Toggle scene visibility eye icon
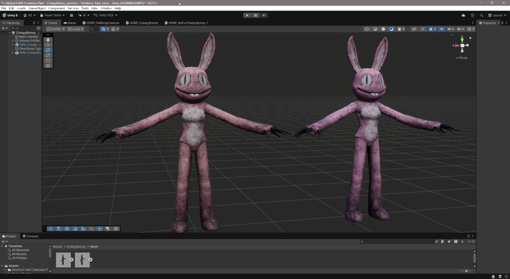This screenshot has width=510, height=279. click(x=441, y=29)
